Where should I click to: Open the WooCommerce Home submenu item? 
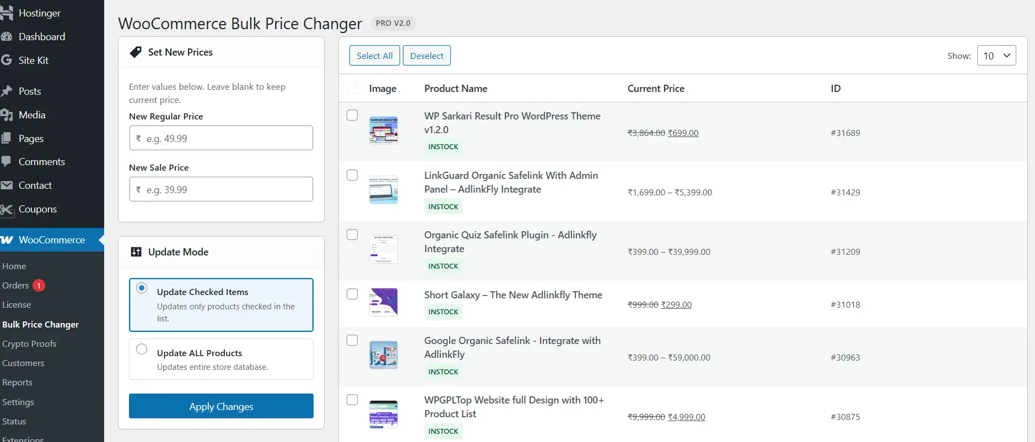(14, 266)
